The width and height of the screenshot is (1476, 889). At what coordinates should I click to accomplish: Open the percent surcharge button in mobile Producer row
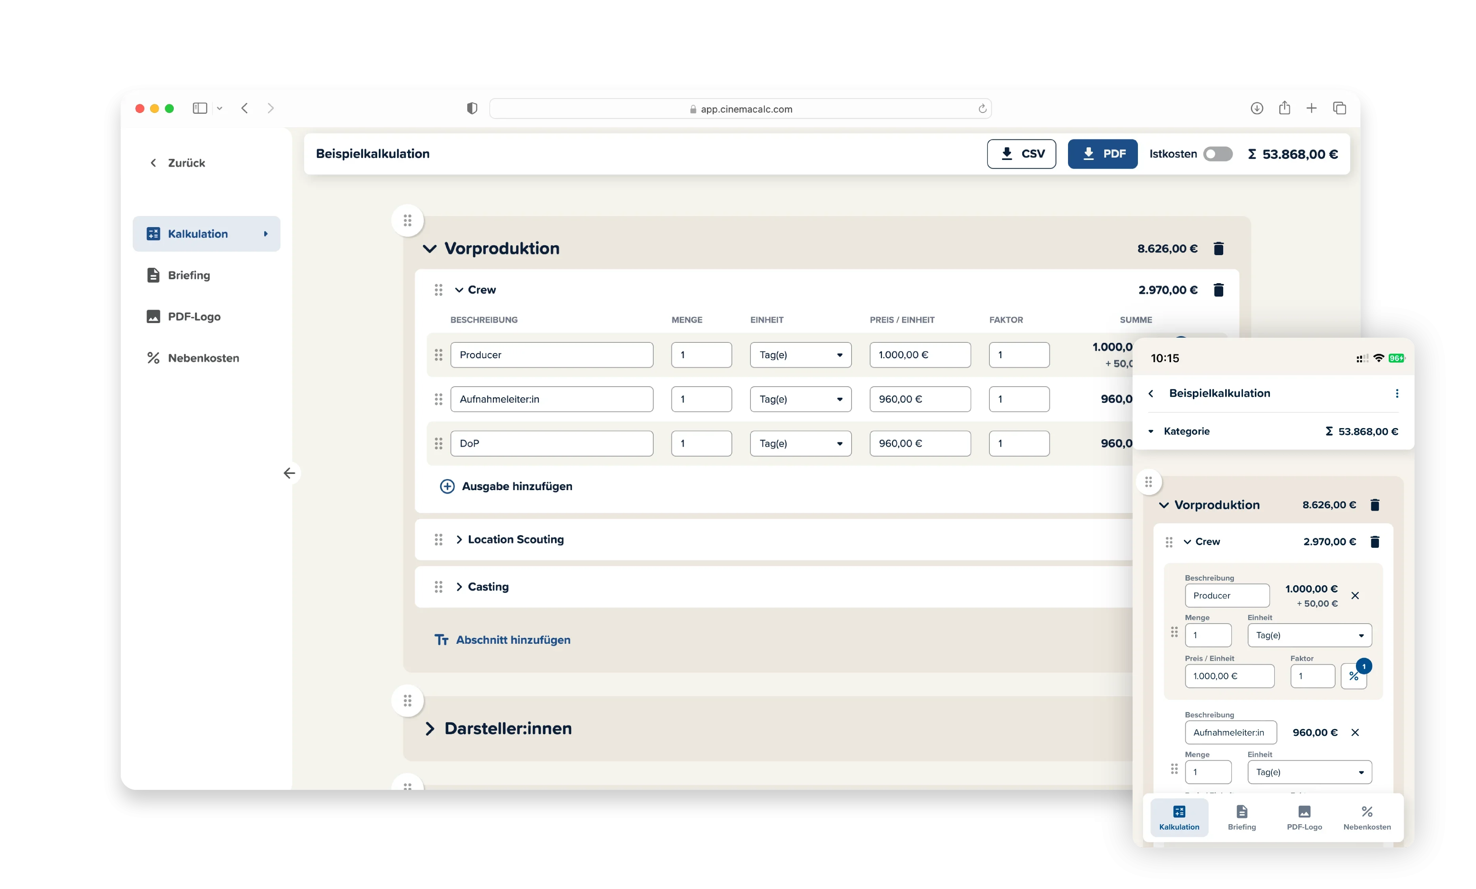[x=1353, y=677]
